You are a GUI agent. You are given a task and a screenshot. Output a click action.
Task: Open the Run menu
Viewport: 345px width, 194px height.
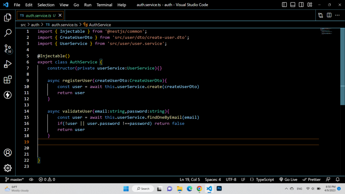88,5
